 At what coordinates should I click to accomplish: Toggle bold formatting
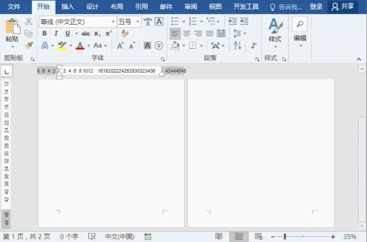point(45,33)
